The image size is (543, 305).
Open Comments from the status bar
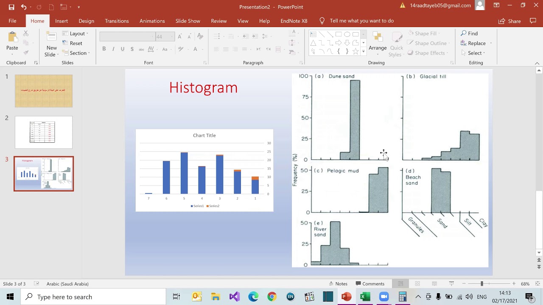pyautogui.click(x=370, y=284)
